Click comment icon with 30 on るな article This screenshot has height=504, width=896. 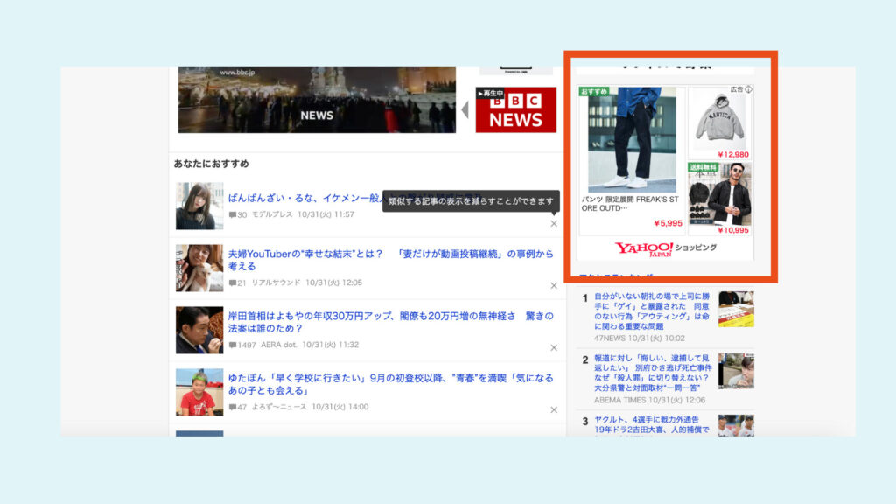pos(233,215)
